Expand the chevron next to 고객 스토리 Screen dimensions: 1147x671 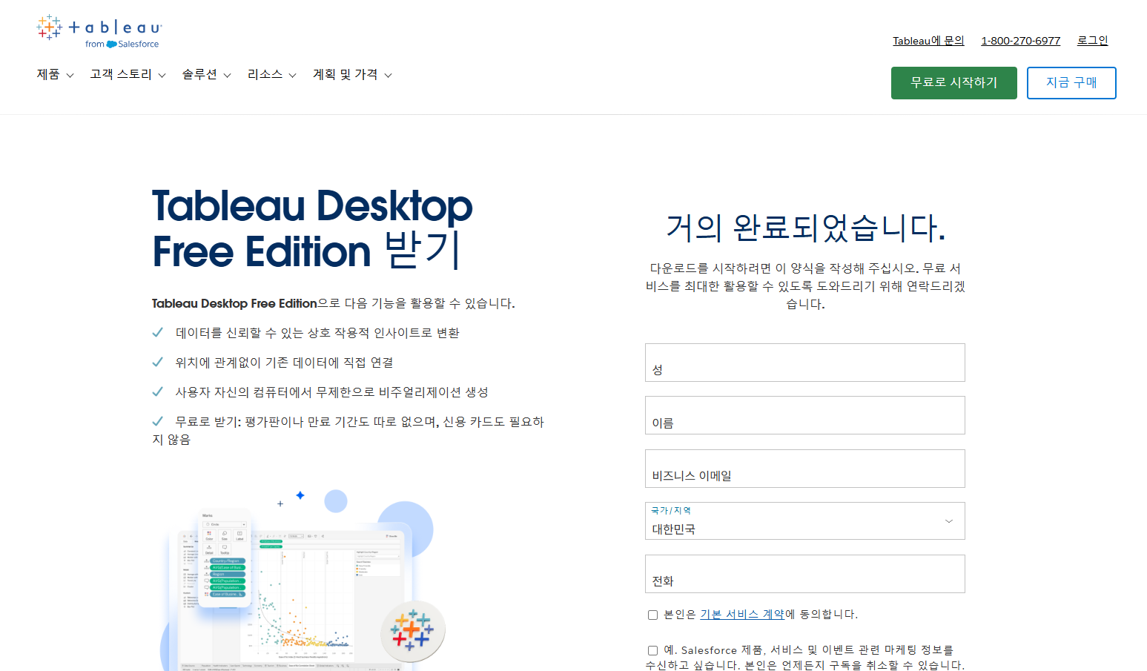[162, 76]
